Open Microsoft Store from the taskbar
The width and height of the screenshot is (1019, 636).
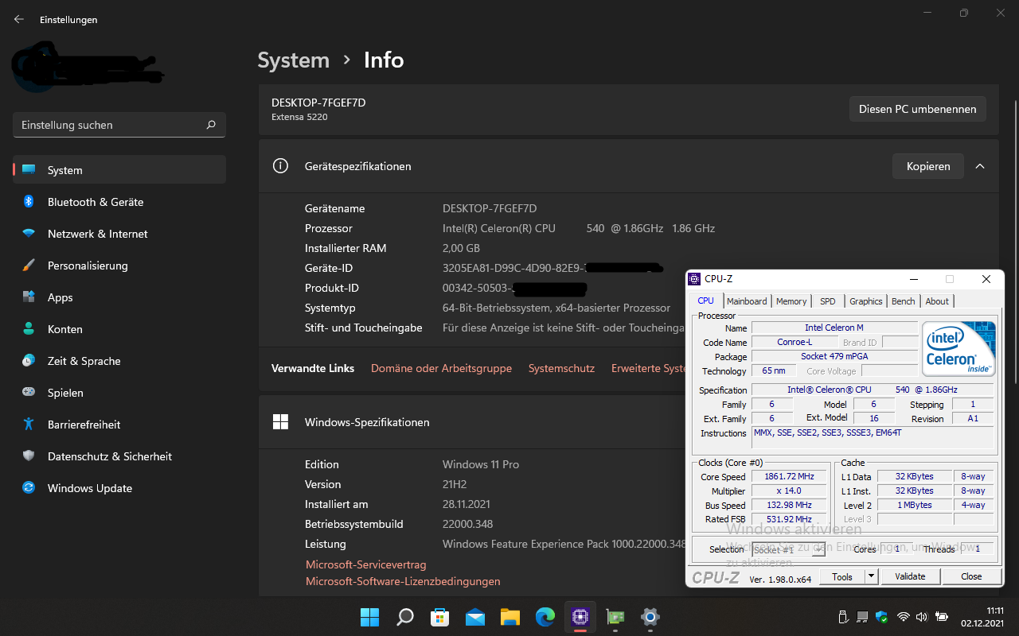(x=439, y=617)
